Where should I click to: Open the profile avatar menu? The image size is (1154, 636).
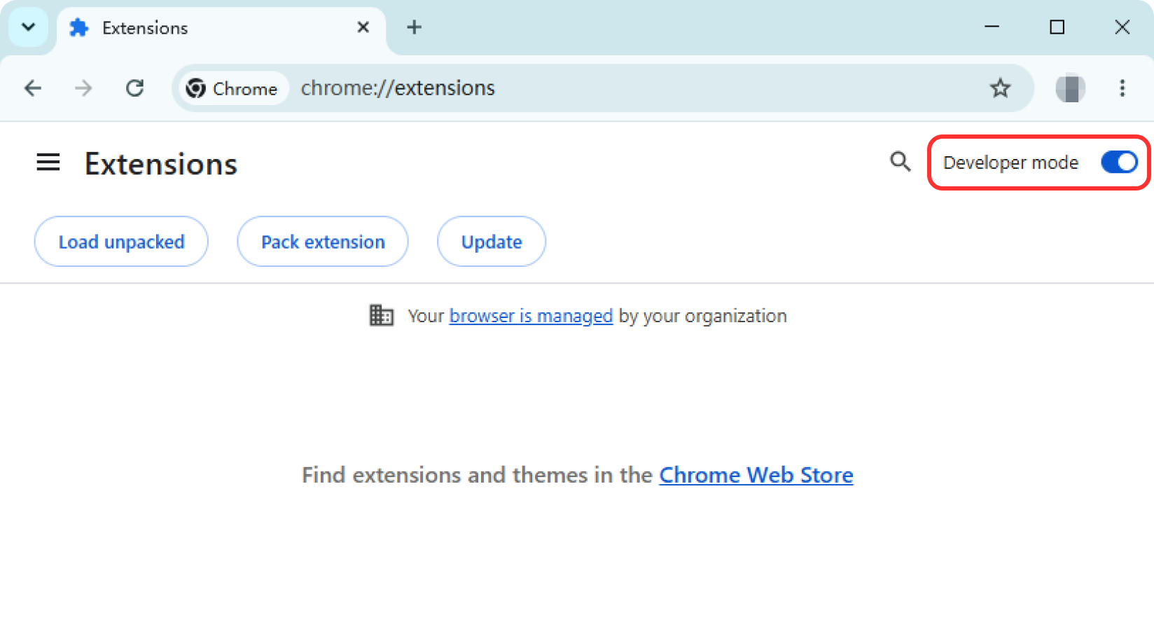[1071, 88]
